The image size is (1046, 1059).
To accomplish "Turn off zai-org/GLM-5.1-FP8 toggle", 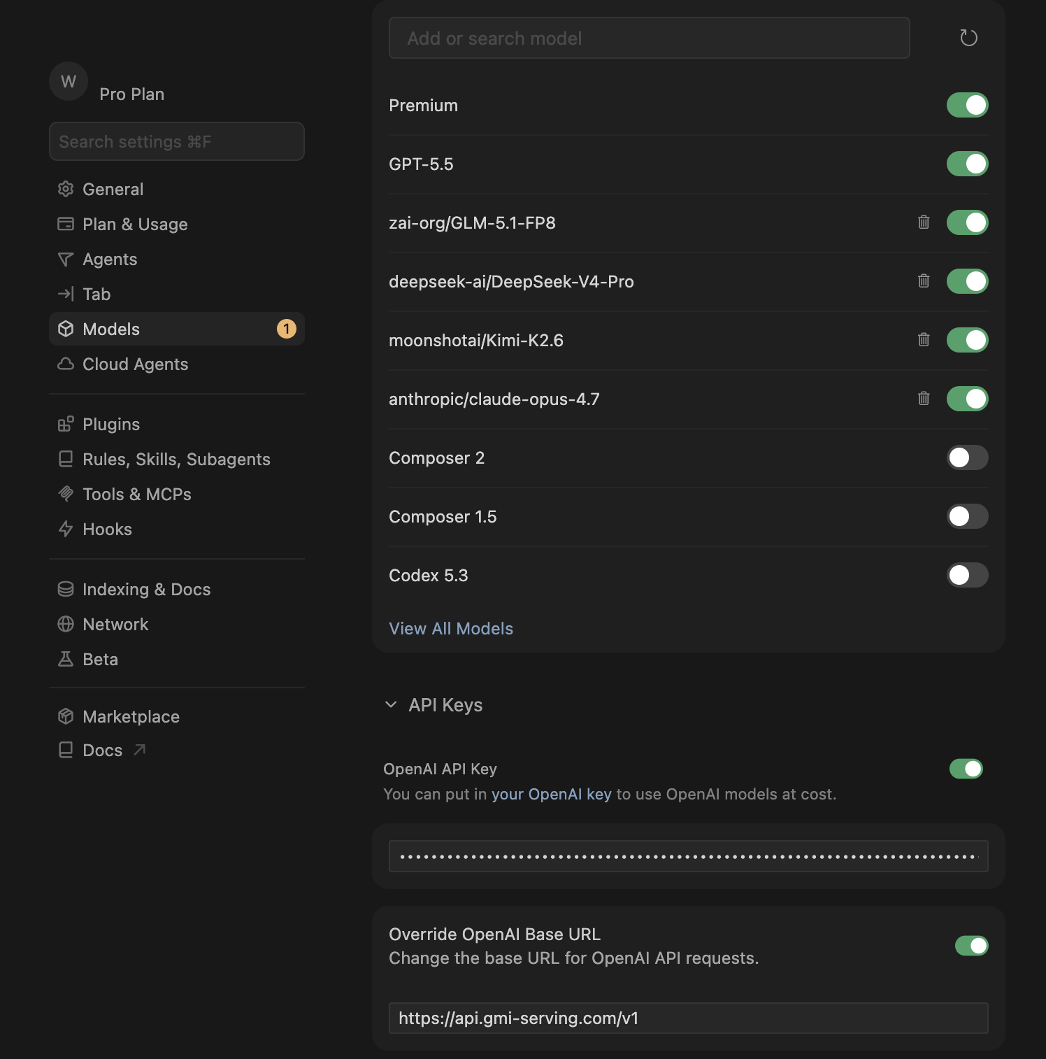I will [x=968, y=222].
